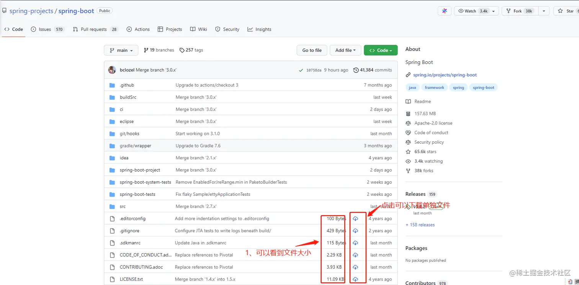The width and height of the screenshot is (579, 285).
Task: Click the .github folder icon
Action: coord(112,85)
